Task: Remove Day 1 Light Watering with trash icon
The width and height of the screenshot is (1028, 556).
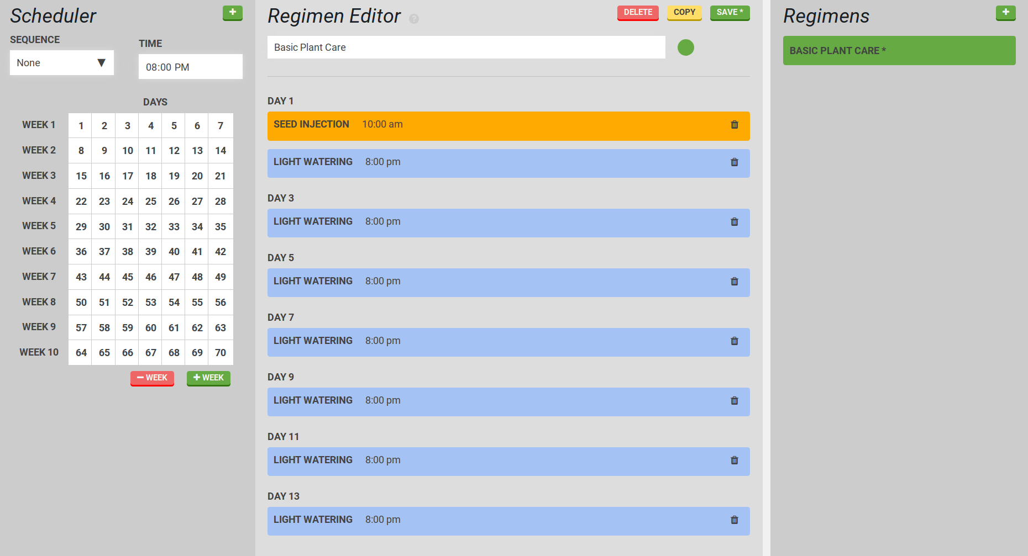Action: pyautogui.click(x=734, y=162)
